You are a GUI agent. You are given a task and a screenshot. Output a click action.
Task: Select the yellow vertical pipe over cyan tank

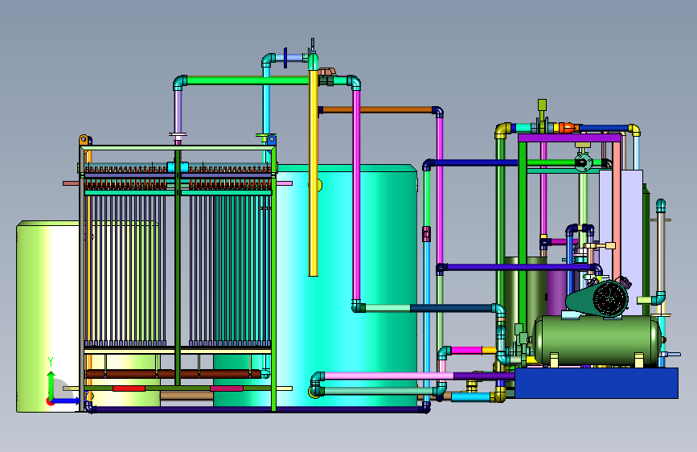coord(314,173)
